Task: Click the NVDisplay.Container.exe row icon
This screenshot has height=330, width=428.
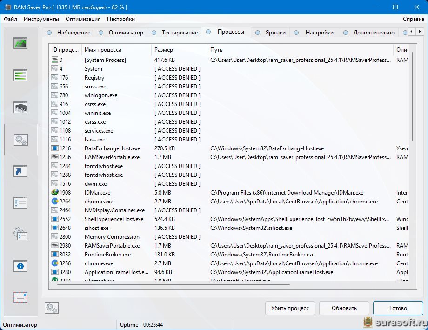Action: pyautogui.click(x=55, y=210)
